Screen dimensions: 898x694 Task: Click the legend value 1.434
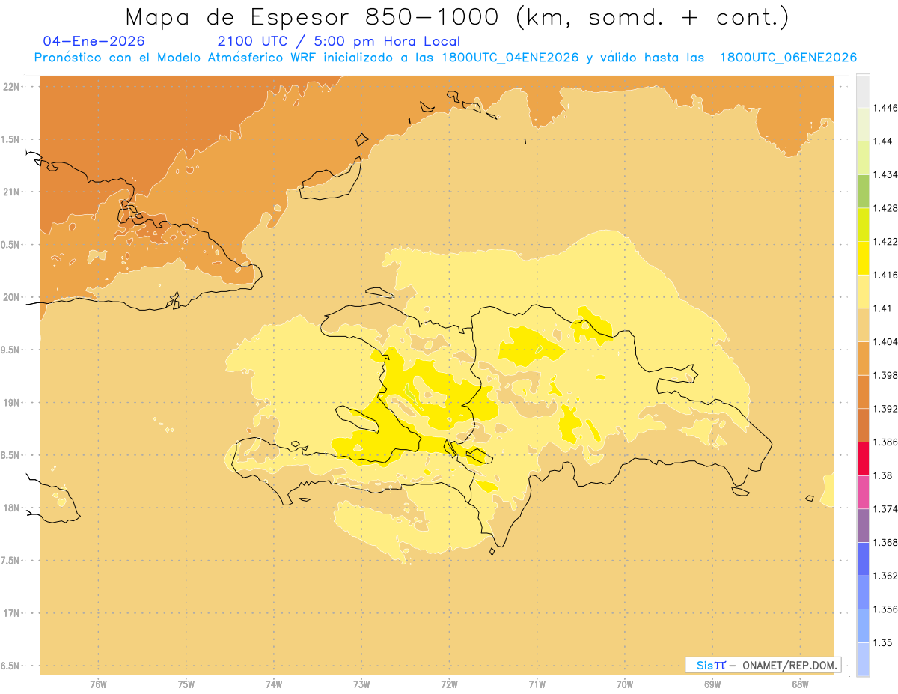885,174
